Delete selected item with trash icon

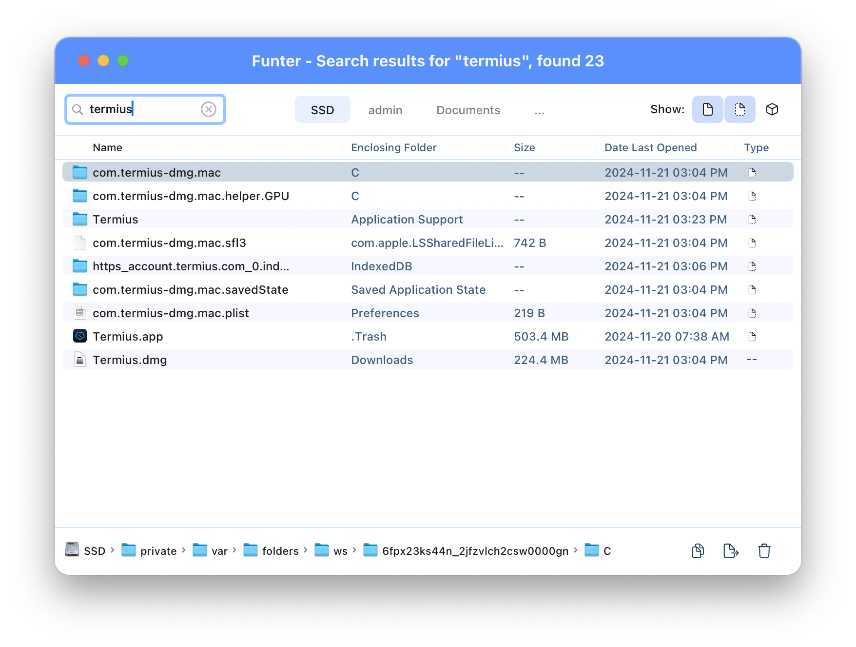point(764,551)
